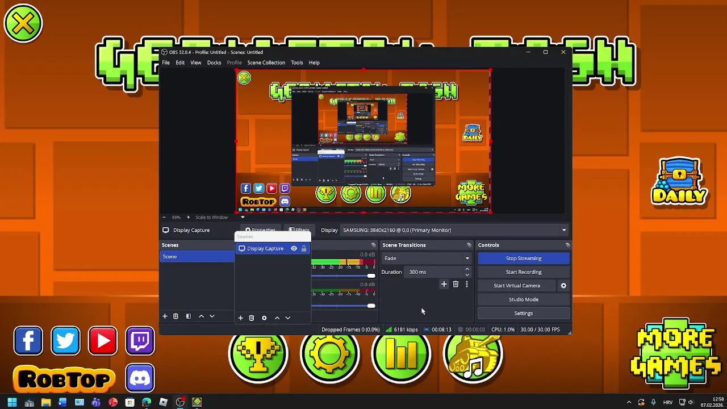Add a new scene in Scenes panel
This screenshot has height=409, width=727.
165,316
